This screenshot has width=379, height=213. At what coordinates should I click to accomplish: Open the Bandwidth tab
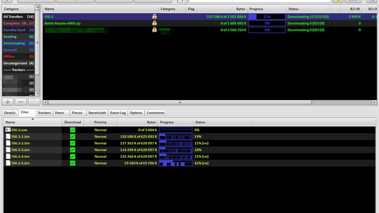pos(97,113)
